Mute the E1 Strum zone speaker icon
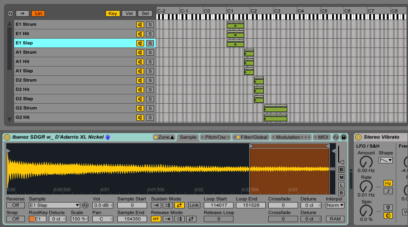Viewport: 408px width, 227px height. [140, 24]
